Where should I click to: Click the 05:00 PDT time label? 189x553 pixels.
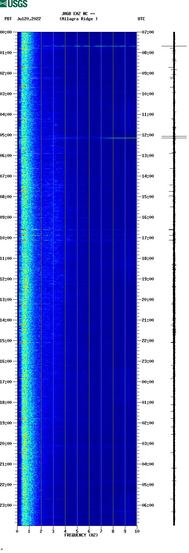pyautogui.click(x=6, y=135)
